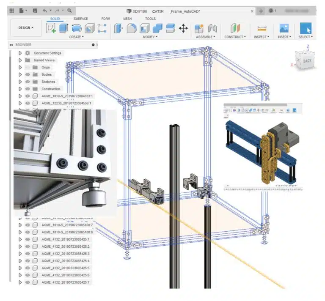Select the Extrude tool icon
The width and height of the screenshot is (325, 301).
click(63, 28)
